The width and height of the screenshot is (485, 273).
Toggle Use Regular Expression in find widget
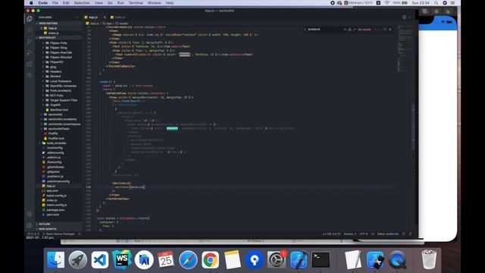point(354,30)
